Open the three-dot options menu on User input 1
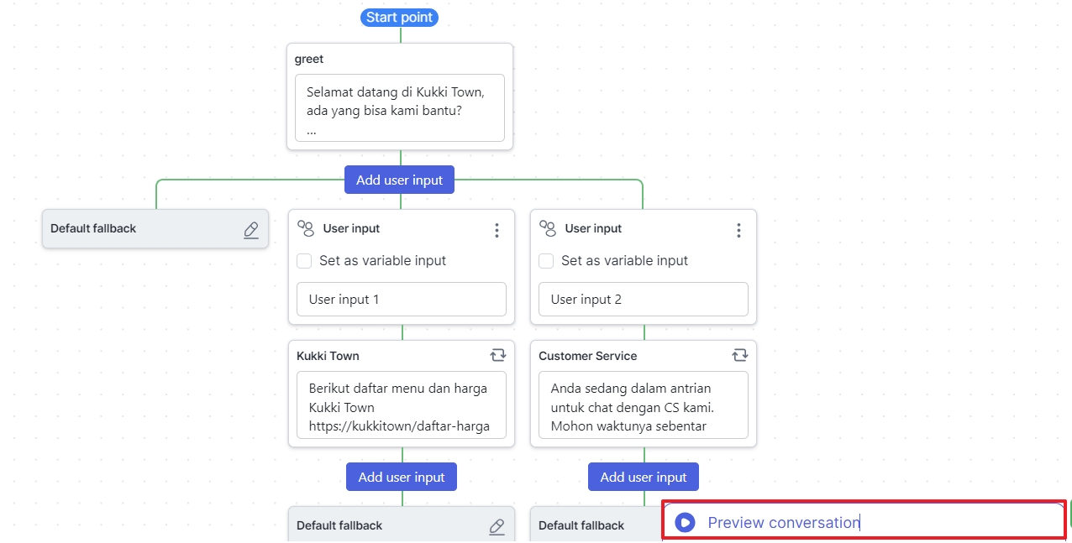Screen dimensions: 1072x543 coord(497,229)
